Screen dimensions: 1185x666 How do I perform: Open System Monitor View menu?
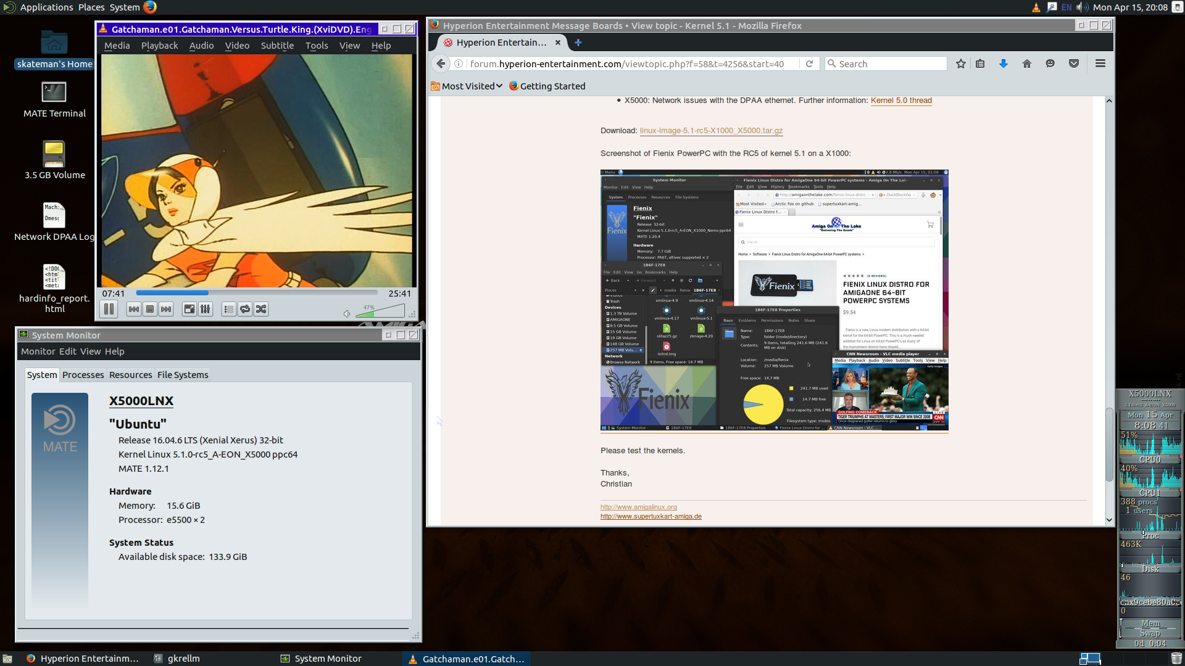click(90, 351)
